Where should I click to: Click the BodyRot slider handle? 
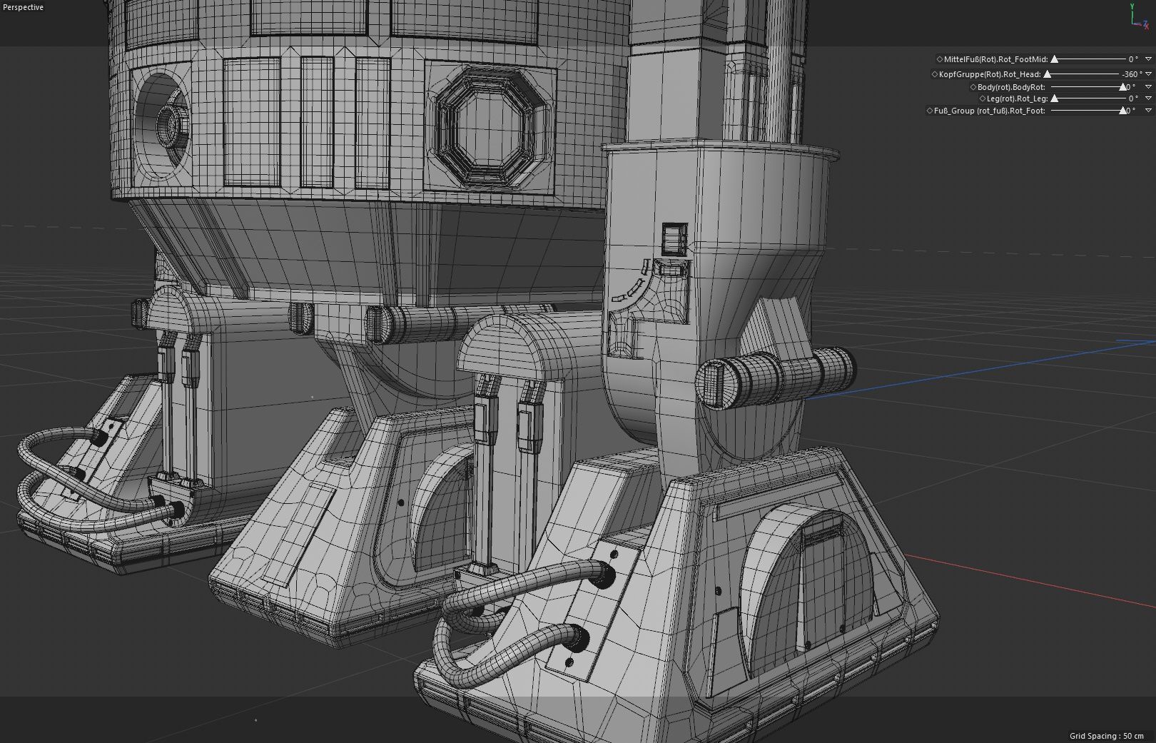pyautogui.click(x=1123, y=87)
